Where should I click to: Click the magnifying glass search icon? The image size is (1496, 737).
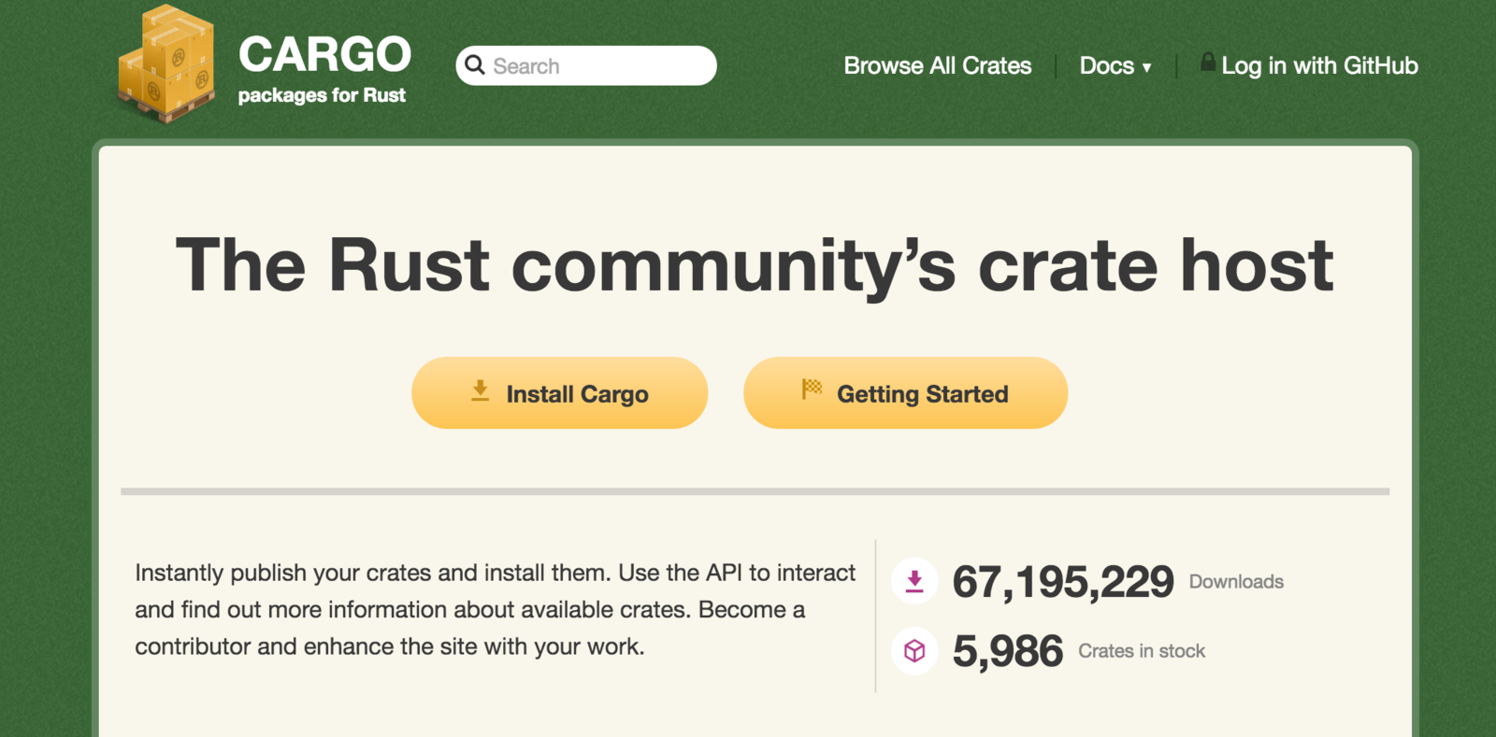pyautogui.click(x=475, y=65)
